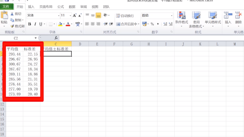Open Cell Styles (单元格样式)
The width and height of the screenshot is (244, 137).
pyautogui.click(x=213, y=19)
